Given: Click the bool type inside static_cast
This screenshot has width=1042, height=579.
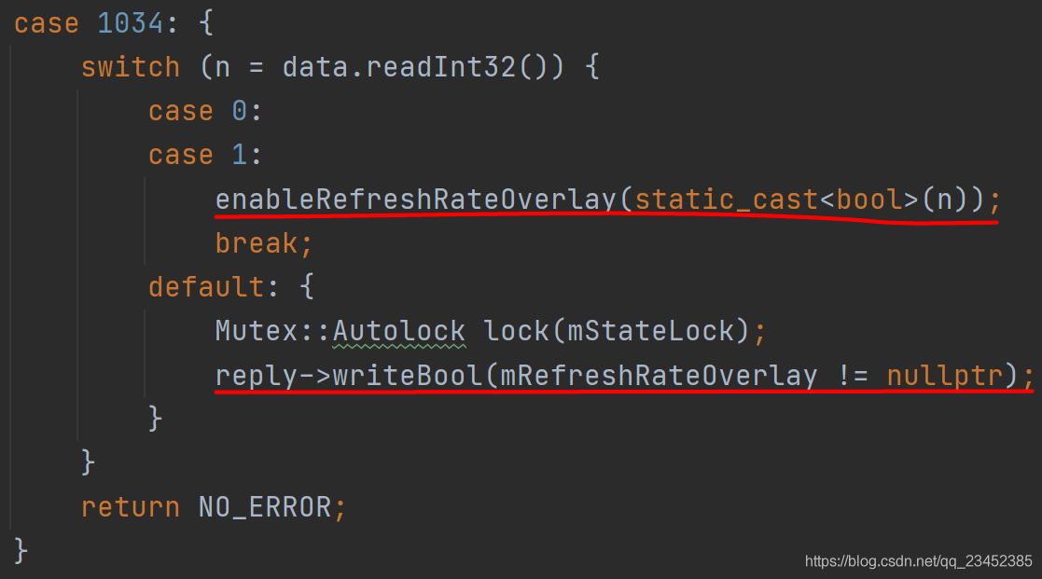Looking at the screenshot, I should click(x=869, y=199).
